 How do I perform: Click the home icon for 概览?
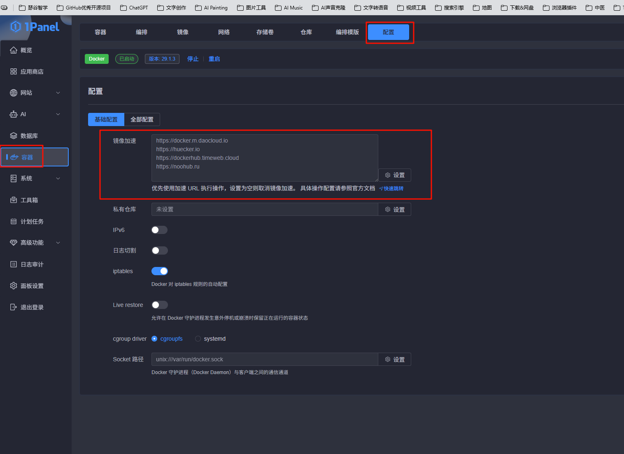pyautogui.click(x=14, y=50)
